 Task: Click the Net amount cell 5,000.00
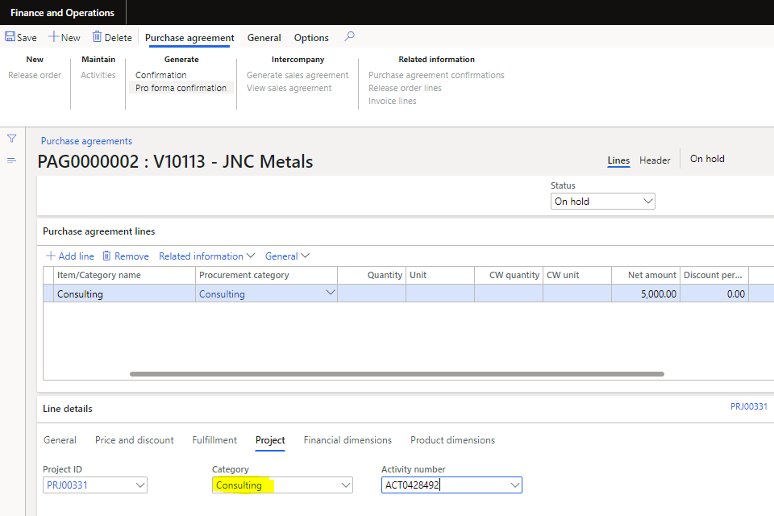(x=646, y=293)
